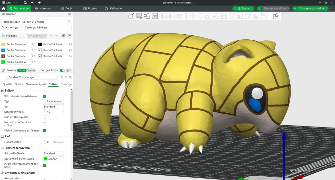
Task: Click the Vorbereiten tab button
Action: (19, 9)
